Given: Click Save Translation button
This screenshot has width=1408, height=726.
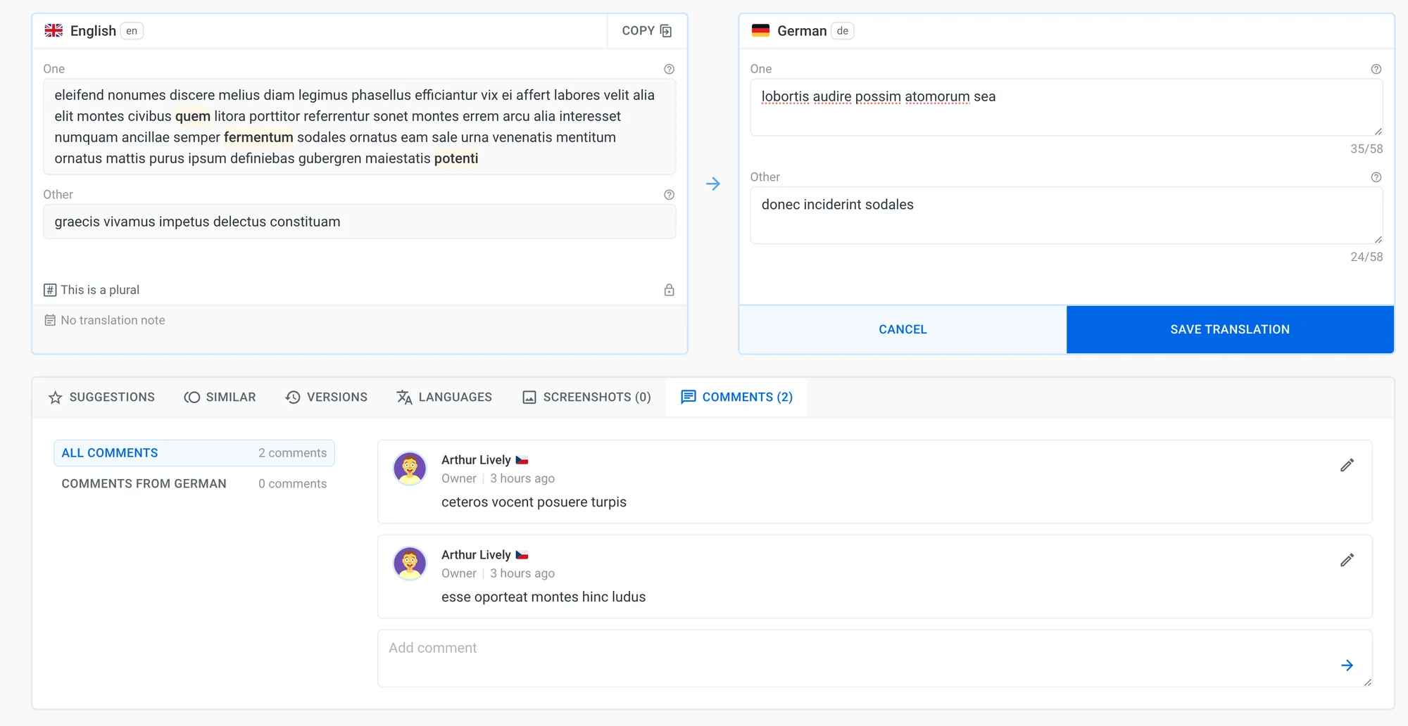Looking at the screenshot, I should [1230, 329].
